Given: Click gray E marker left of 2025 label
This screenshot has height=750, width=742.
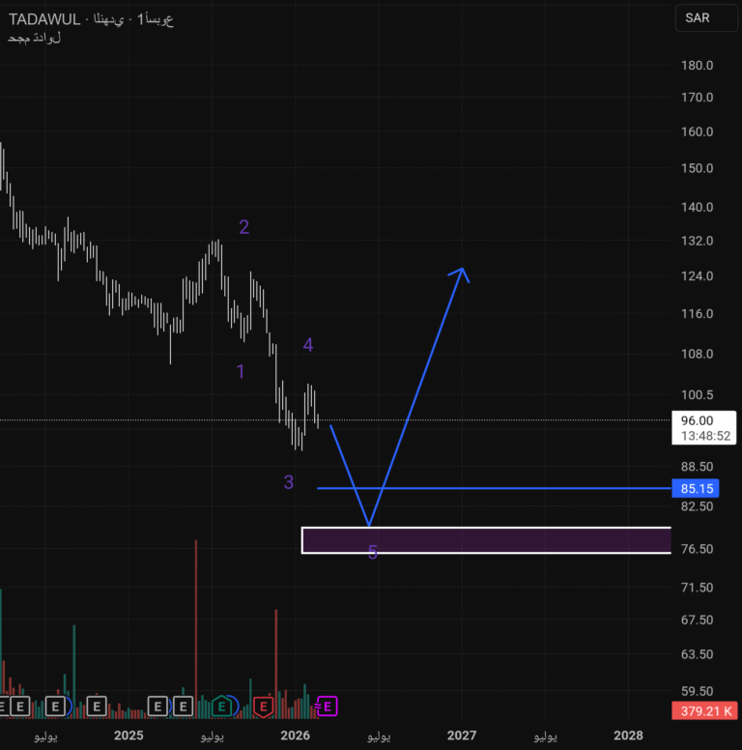Looking at the screenshot, I should pos(96,707).
